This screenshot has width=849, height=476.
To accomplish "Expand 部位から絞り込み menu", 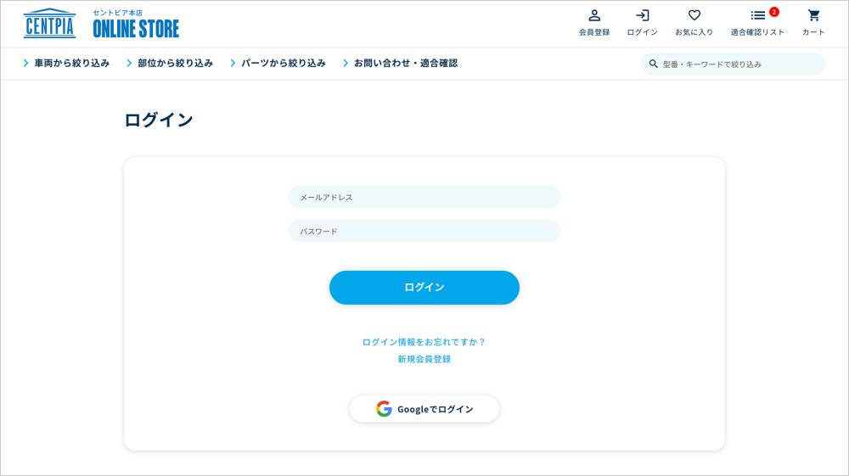I will pyautogui.click(x=170, y=63).
